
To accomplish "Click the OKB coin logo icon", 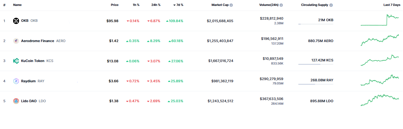I will pyautogui.click(x=16, y=21).
